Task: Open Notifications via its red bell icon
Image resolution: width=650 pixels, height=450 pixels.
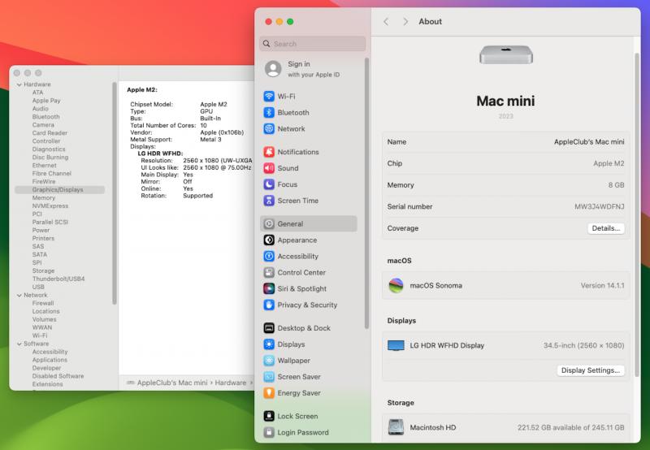Action: (269, 152)
